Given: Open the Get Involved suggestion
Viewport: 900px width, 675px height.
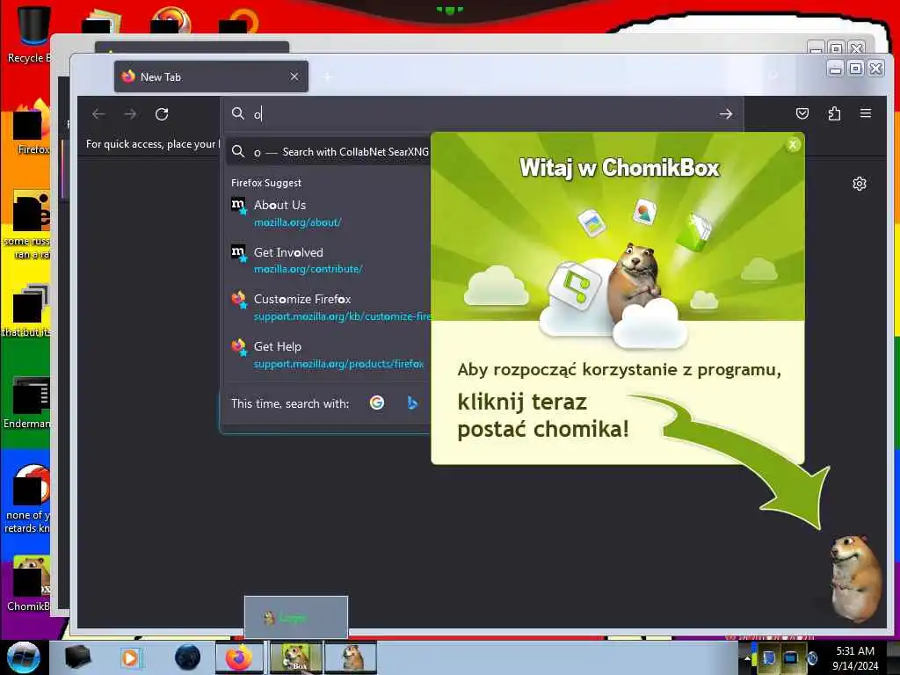Looking at the screenshot, I should [329, 260].
